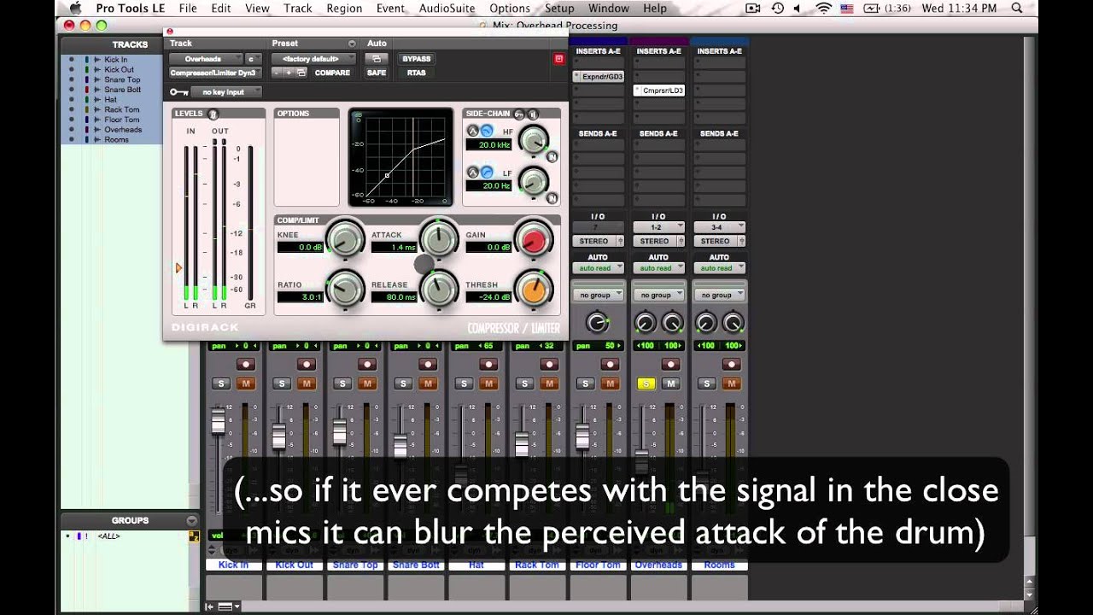Click the Rooms STEREO output button
This screenshot has height=615, width=1093.
(x=719, y=241)
